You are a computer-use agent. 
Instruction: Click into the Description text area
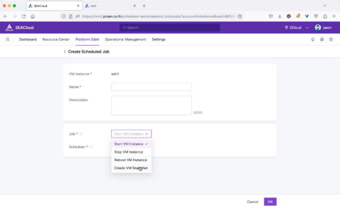151,105
